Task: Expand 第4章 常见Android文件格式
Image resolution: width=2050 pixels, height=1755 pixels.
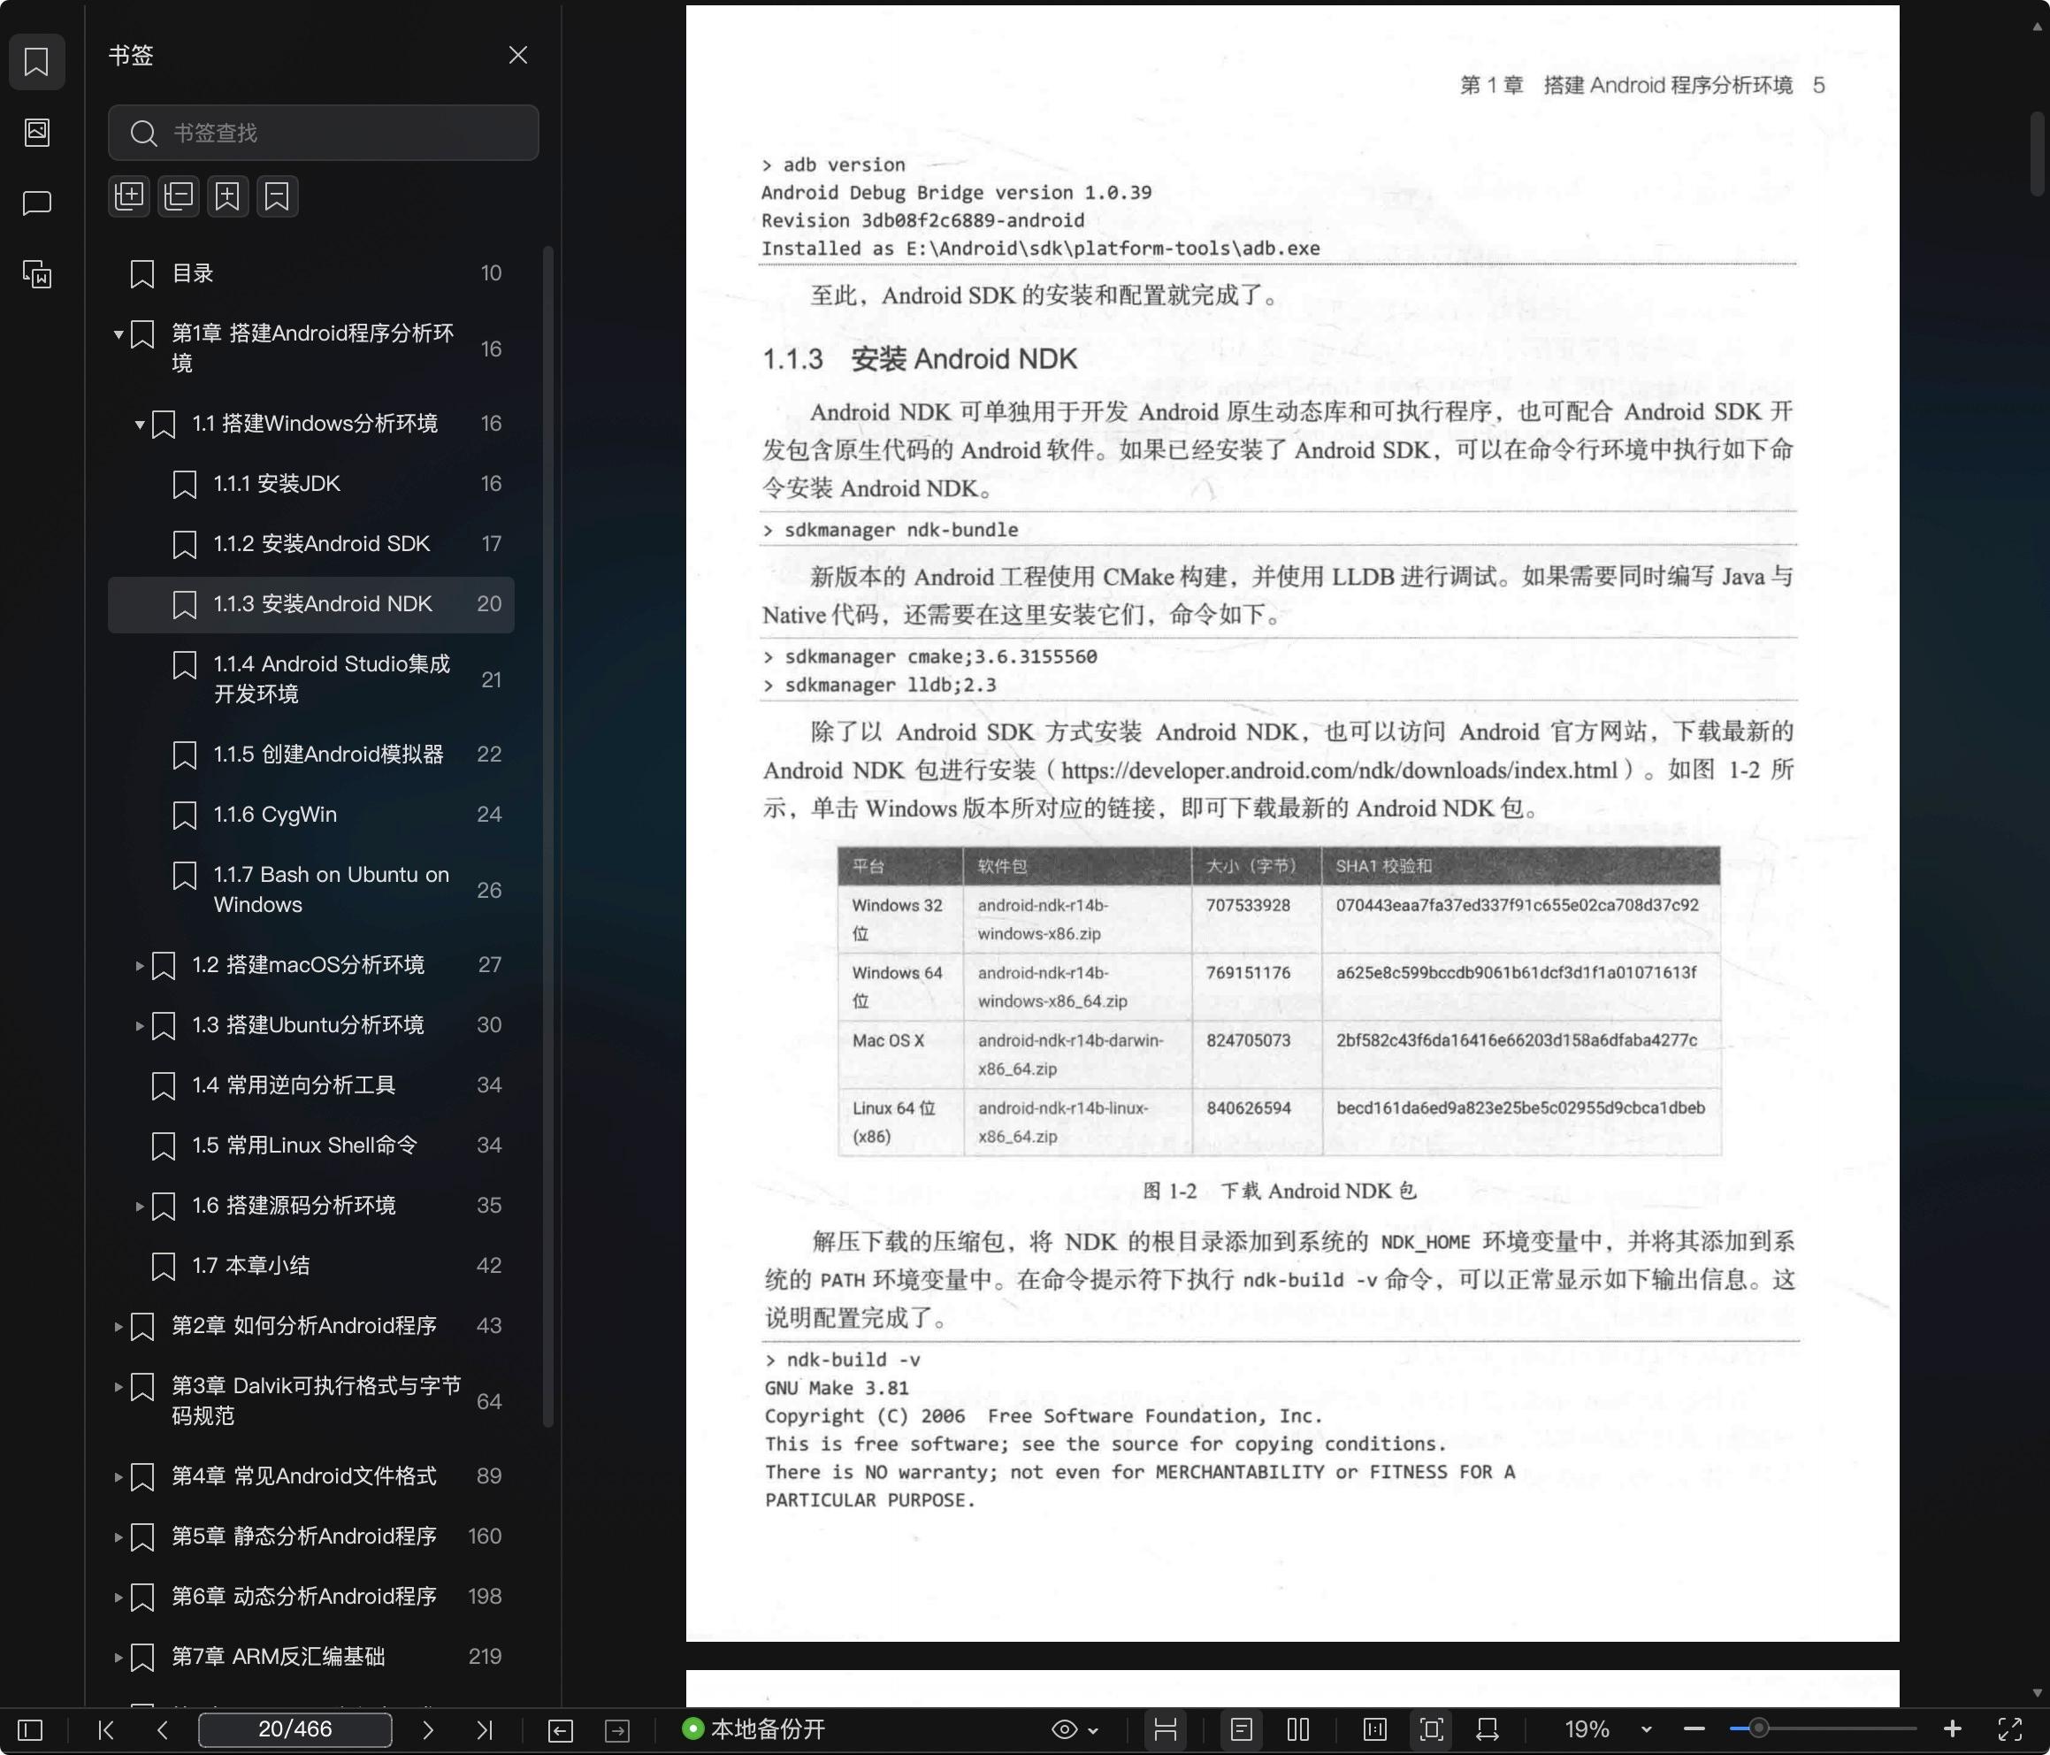Action: [x=118, y=1477]
